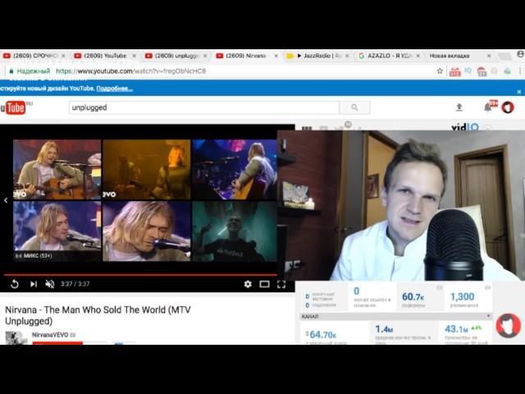Open the 'Подробнее...' link in the banner
This screenshot has width=525, height=394.
click(115, 89)
